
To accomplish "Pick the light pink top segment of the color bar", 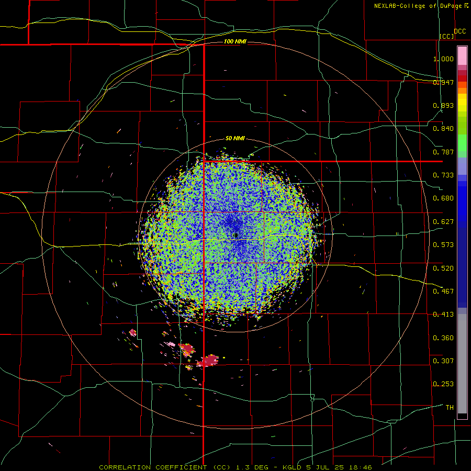I will pos(462,56).
